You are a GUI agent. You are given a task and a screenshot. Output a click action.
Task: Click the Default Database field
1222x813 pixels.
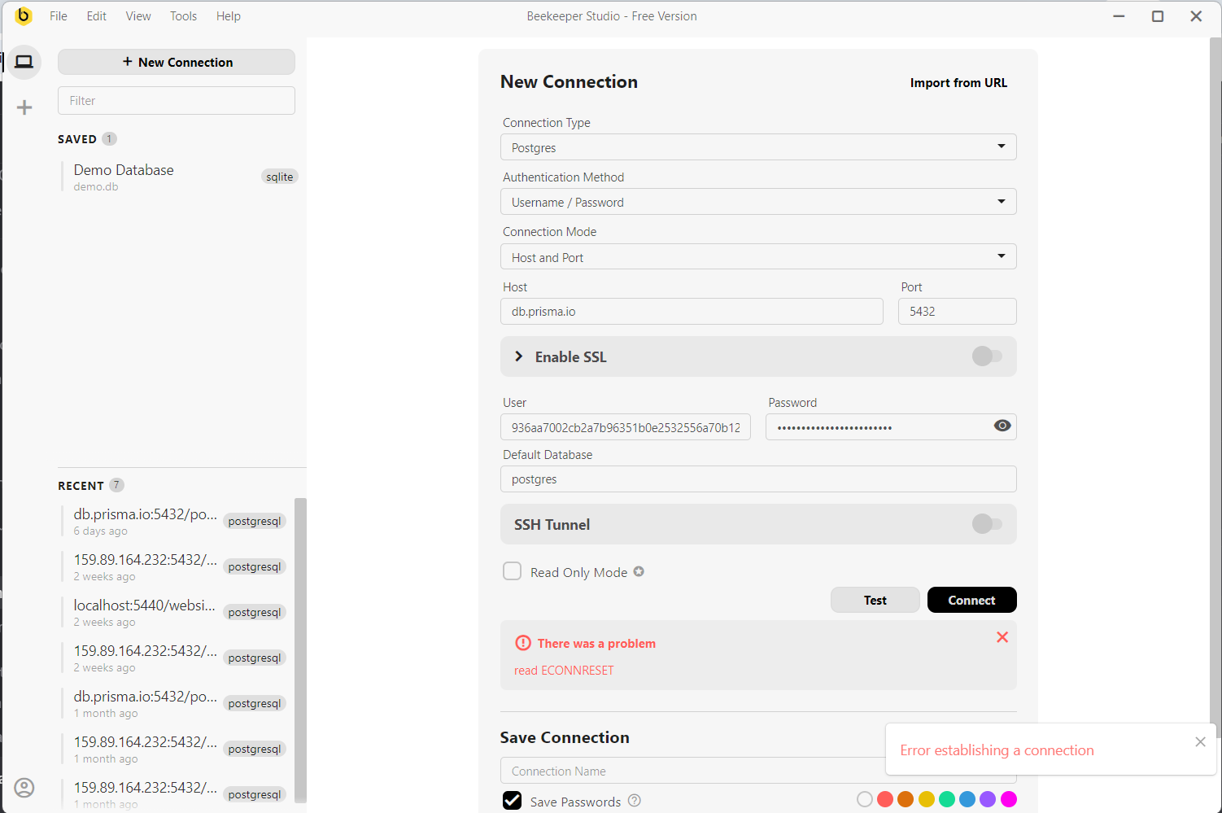(x=758, y=479)
